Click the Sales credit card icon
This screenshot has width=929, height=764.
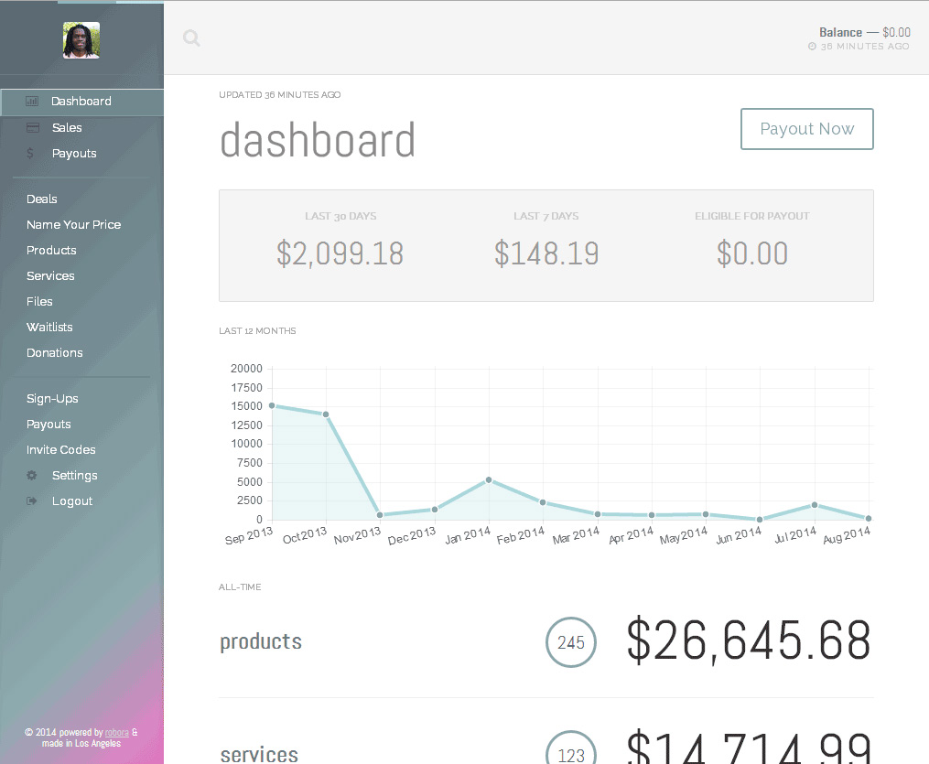pos(32,128)
